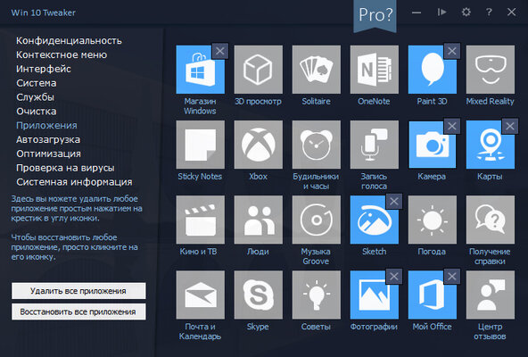Remove Sketch app using corner X

394,201
